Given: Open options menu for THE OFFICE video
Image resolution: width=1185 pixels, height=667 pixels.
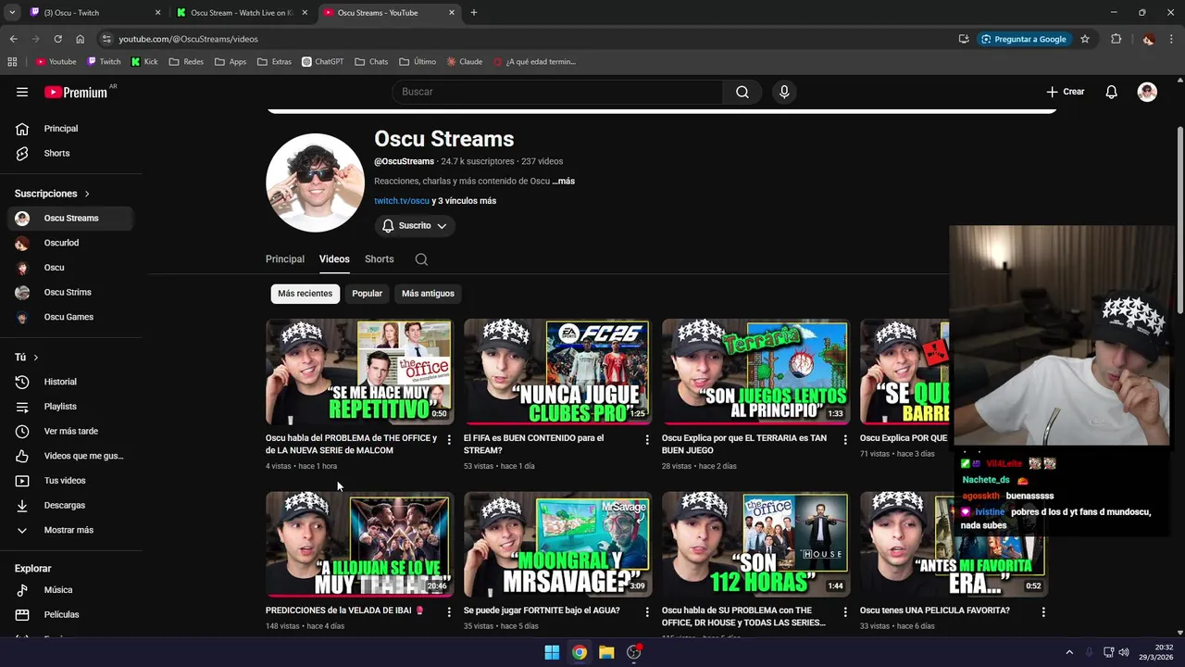Looking at the screenshot, I should pyautogui.click(x=449, y=439).
